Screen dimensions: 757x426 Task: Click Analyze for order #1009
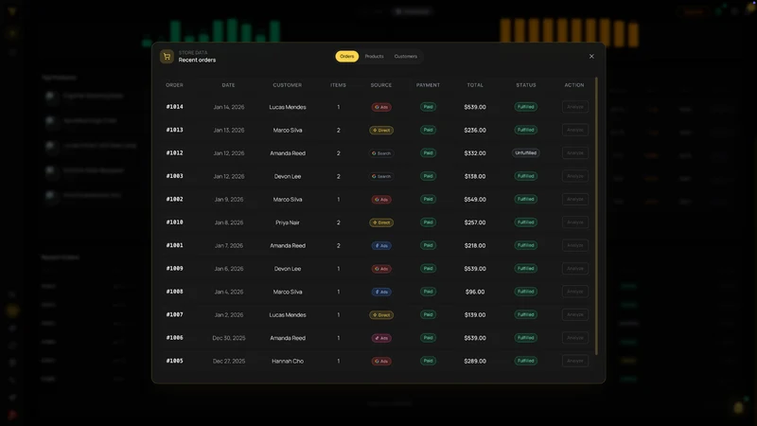point(575,269)
